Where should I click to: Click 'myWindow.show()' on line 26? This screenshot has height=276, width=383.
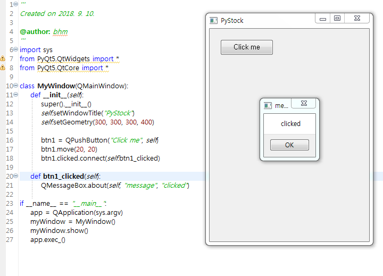(60, 231)
